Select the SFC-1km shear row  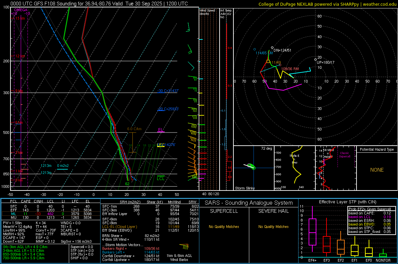coord(150,206)
